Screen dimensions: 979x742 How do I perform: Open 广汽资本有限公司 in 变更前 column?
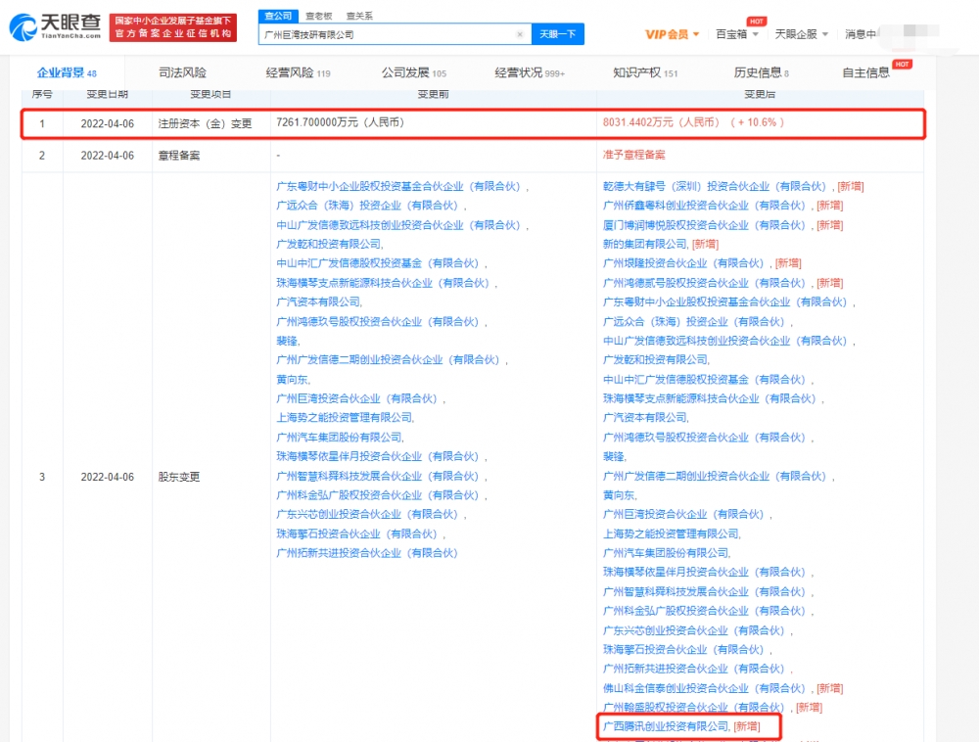[318, 302]
